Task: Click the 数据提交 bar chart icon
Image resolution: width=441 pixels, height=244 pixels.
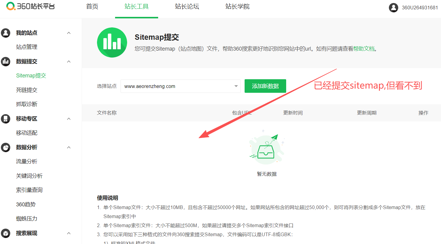Action: [x=5, y=61]
